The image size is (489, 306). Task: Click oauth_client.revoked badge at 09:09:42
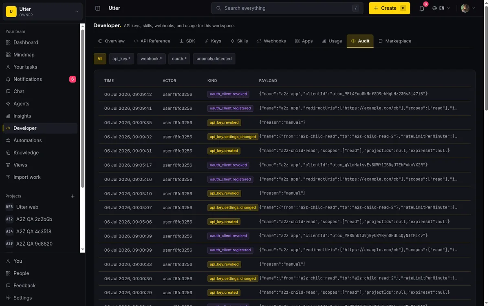228,94
